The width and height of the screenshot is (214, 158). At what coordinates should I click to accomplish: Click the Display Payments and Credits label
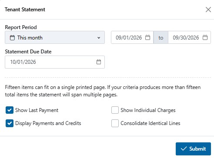48,123
